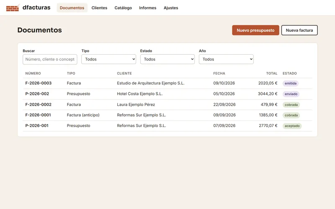Click the CLIENTE column header

(124, 74)
